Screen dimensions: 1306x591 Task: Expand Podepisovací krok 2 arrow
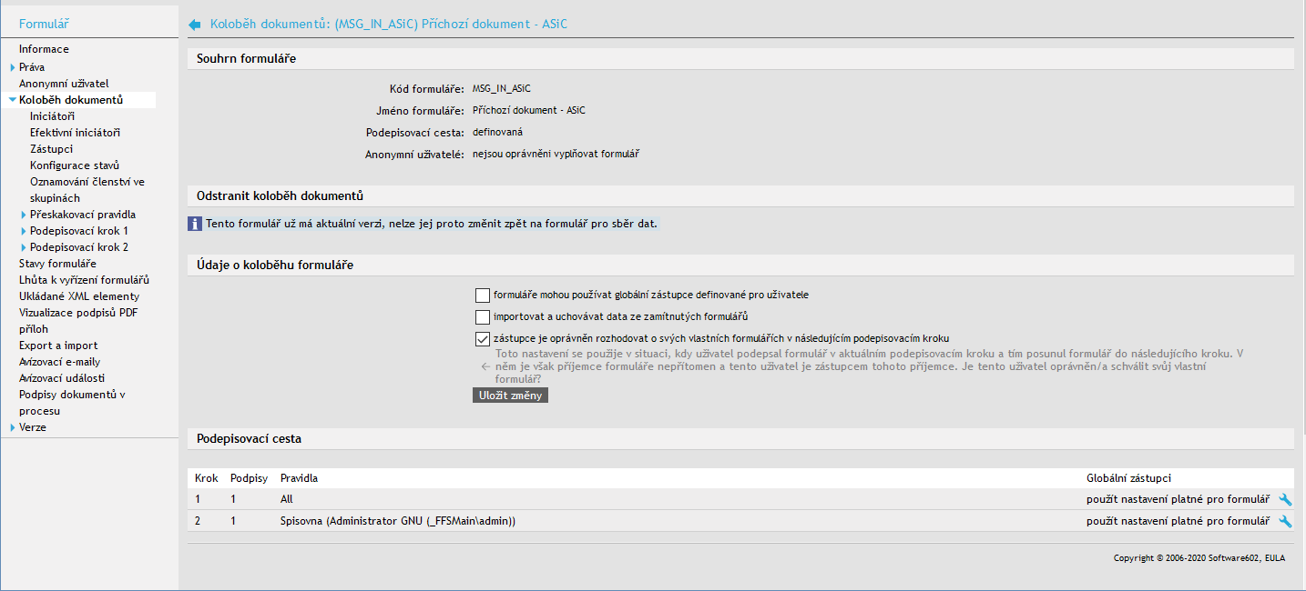[x=24, y=247]
